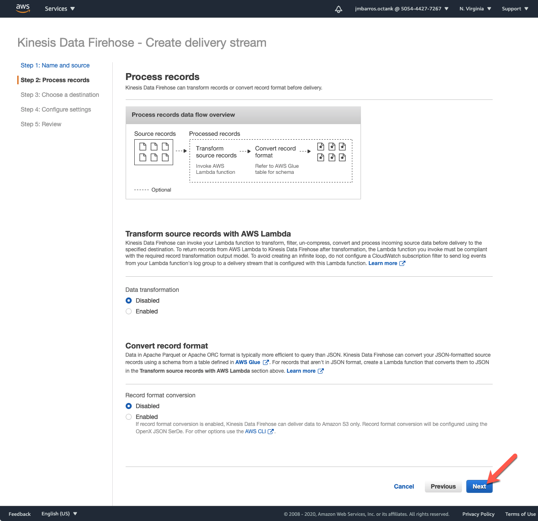Expand the Services dropdown menu

(x=60, y=9)
